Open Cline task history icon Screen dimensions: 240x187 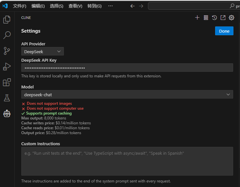[214, 18]
